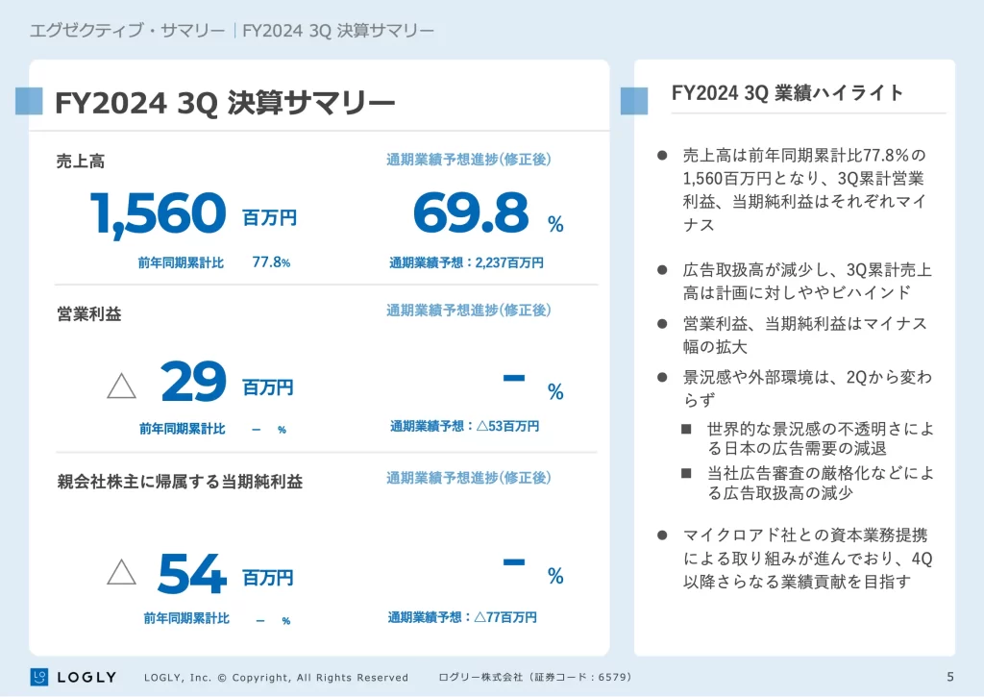The width and height of the screenshot is (984, 697).
Task: Click the page number 5
Action: pyautogui.click(x=950, y=677)
